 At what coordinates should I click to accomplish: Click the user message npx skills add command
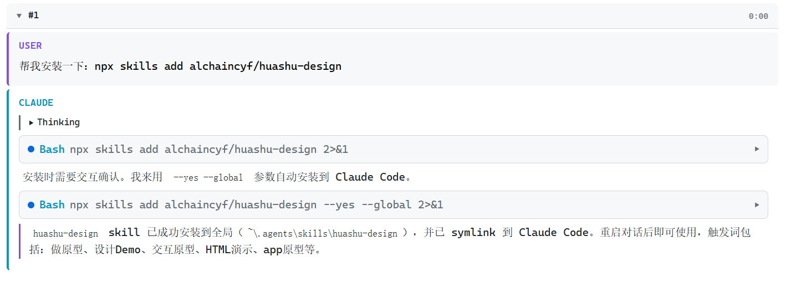pyautogui.click(x=218, y=66)
